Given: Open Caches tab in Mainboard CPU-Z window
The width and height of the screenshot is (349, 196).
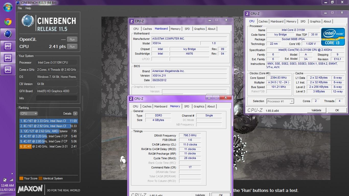Looking at the screenshot, I should point(147,29).
